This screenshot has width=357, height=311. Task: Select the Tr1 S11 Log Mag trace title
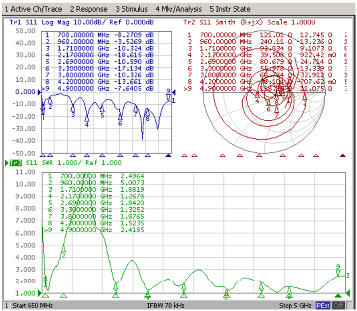82,22
